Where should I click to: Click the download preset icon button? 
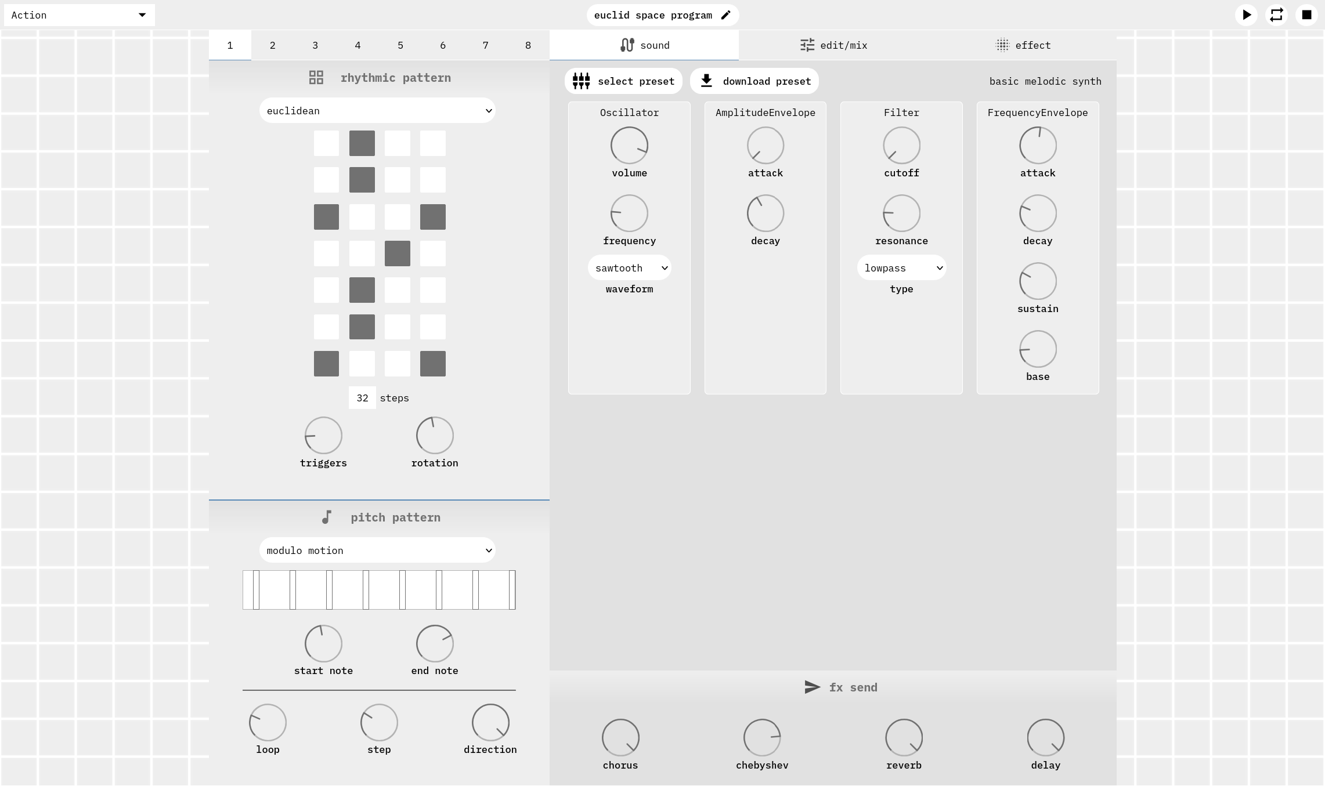click(706, 81)
